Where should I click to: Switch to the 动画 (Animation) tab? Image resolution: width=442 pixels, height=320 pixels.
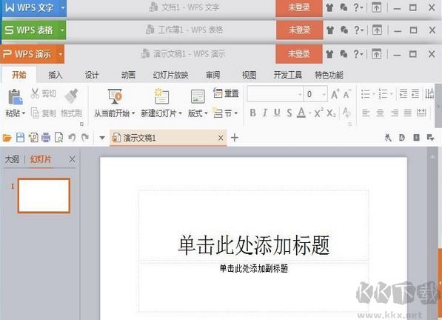click(x=128, y=75)
